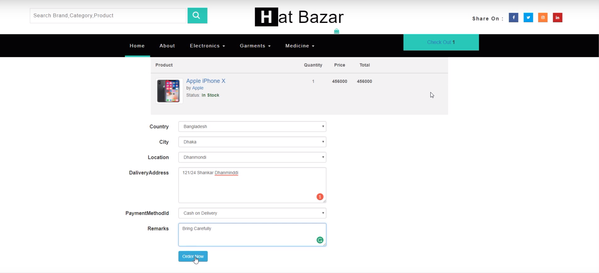Expand the Garments menu
Screen dimensions: 599x273
pyautogui.click(x=255, y=46)
